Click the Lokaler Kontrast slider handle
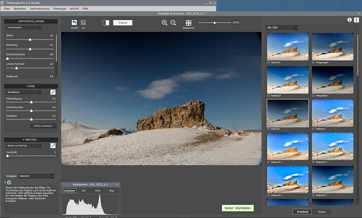The width and height of the screenshot is (362, 218). (16, 68)
